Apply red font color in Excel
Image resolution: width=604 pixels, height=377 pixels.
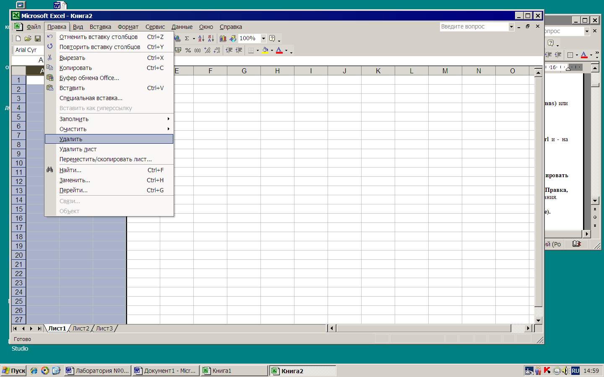tap(279, 50)
